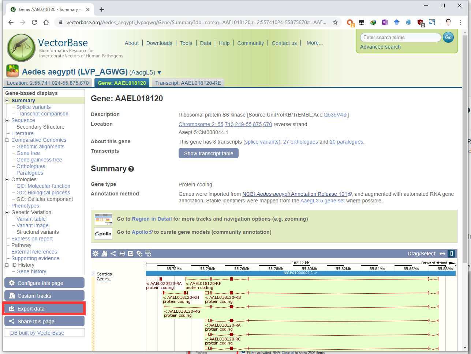
Task: Click the browser reload button
Action: click(x=34, y=22)
